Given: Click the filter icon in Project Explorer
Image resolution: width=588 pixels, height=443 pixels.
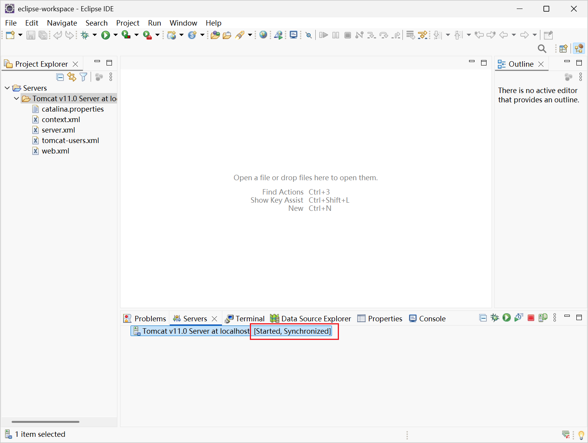Looking at the screenshot, I should coord(83,77).
